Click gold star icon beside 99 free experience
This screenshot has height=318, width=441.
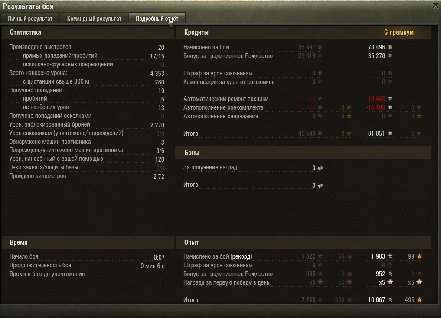click(x=419, y=256)
